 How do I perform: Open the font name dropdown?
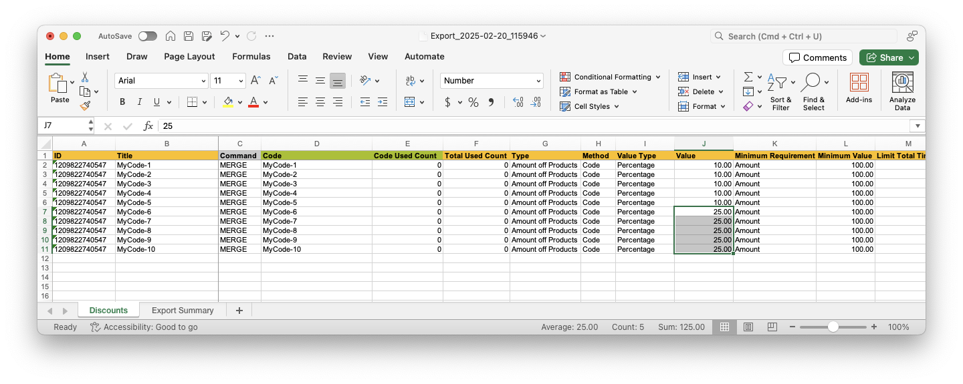click(203, 81)
